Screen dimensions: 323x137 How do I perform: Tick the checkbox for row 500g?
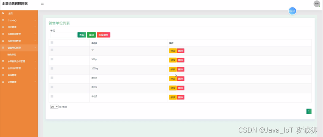pos(52,59)
